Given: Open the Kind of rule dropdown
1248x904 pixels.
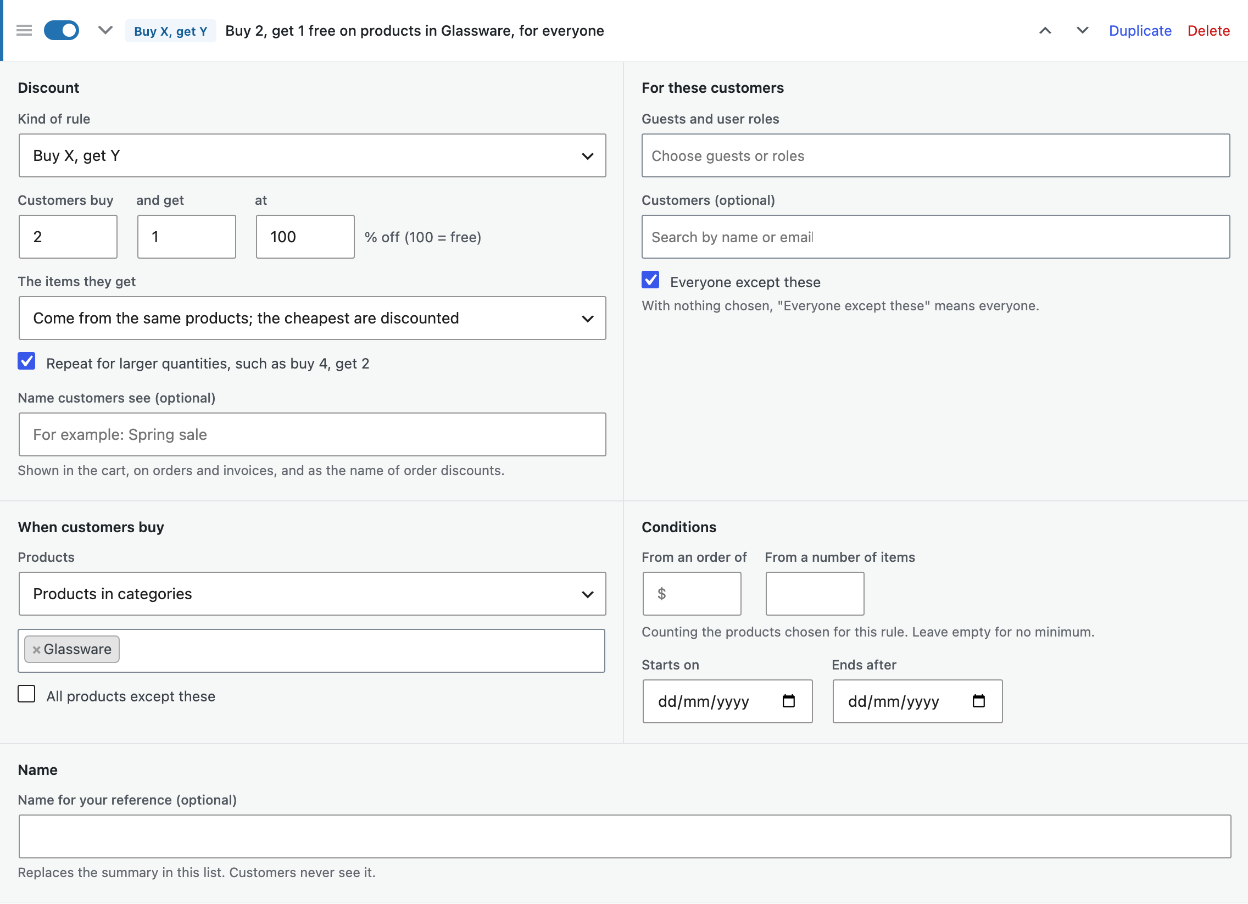Looking at the screenshot, I should click(x=312, y=156).
